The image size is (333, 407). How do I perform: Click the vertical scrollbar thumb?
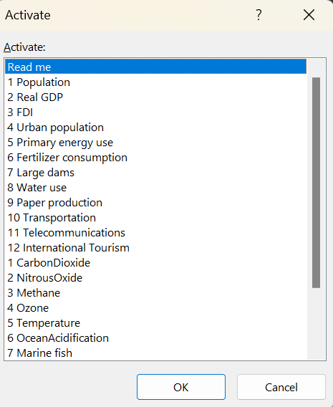(316, 183)
